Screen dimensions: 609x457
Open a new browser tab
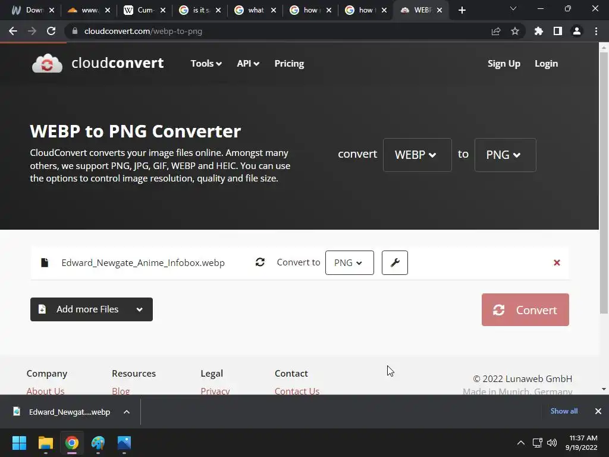(462, 10)
